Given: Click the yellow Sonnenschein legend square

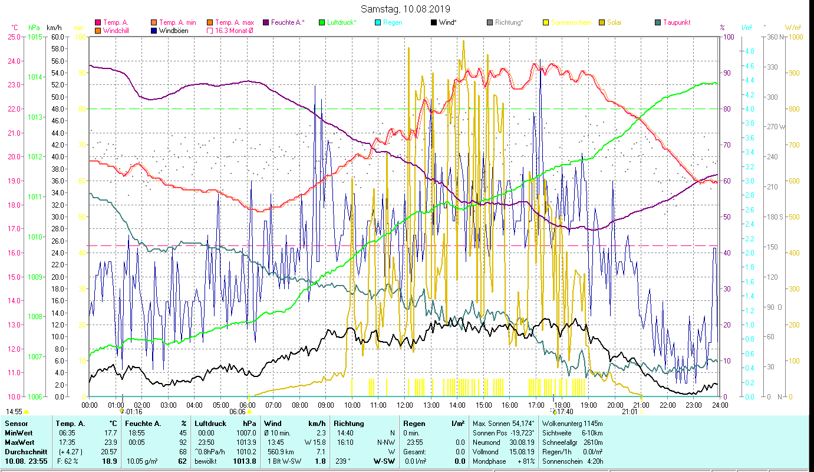Looking at the screenshot, I should [546, 23].
